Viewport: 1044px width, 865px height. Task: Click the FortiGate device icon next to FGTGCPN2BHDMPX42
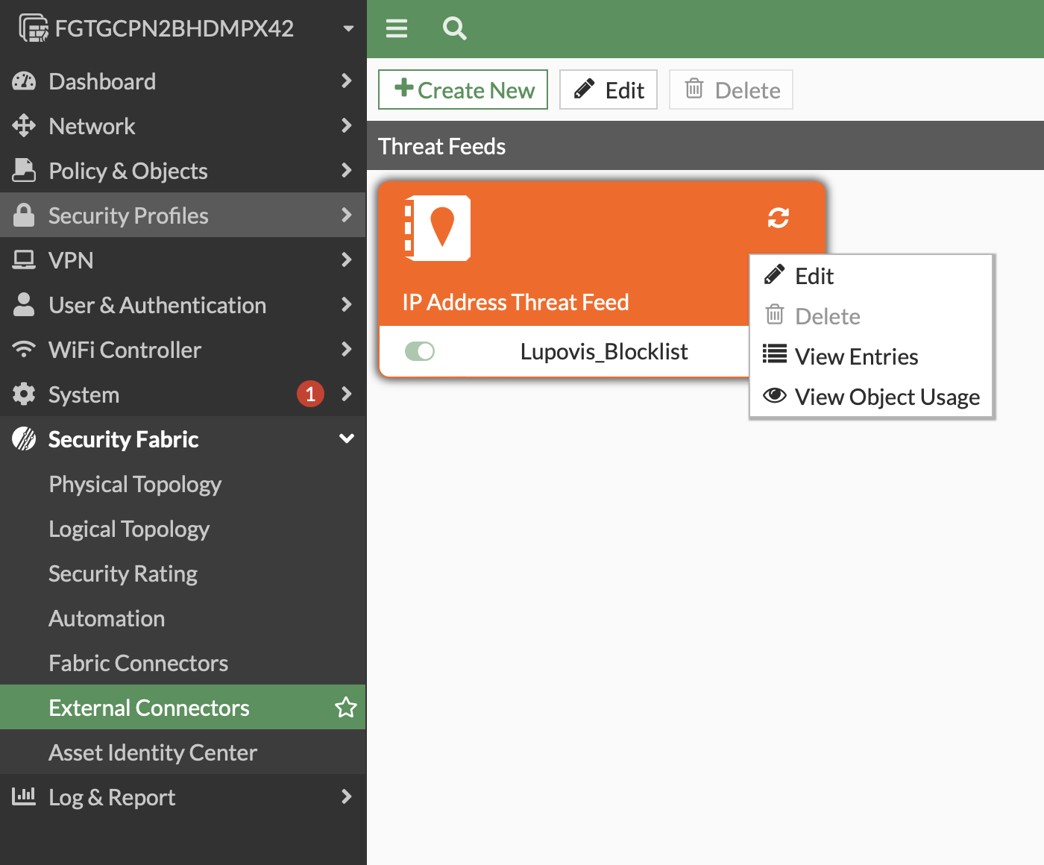click(x=31, y=27)
